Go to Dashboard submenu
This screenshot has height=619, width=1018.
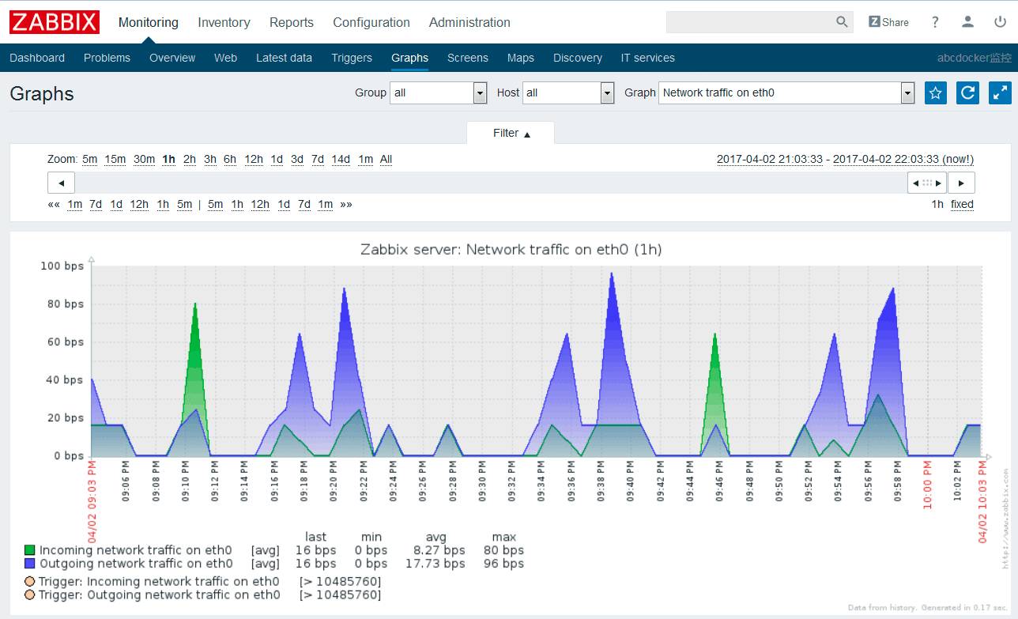37,58
